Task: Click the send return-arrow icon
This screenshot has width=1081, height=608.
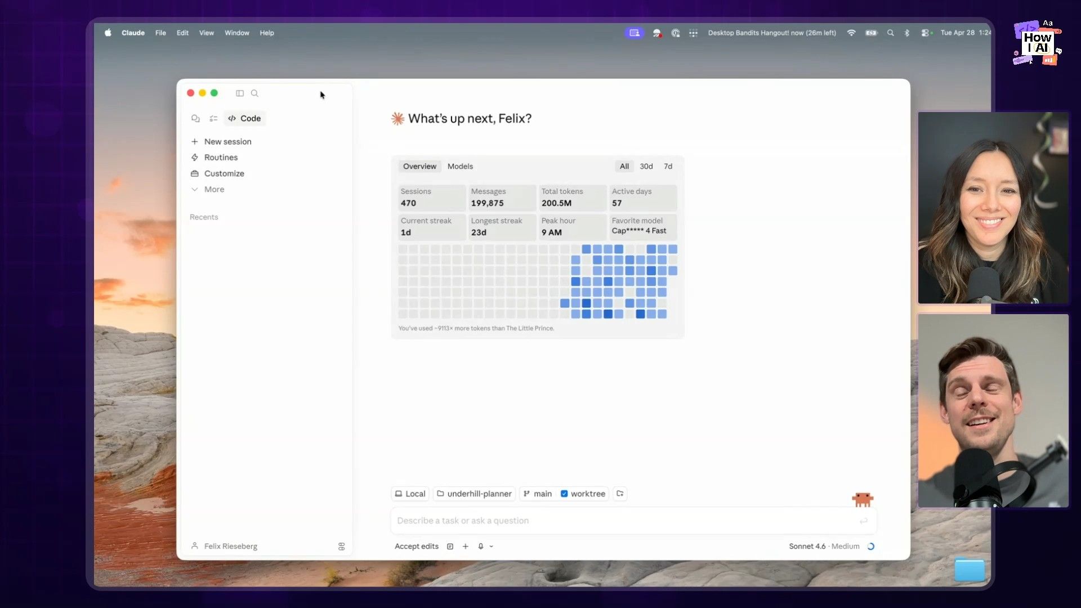Action: 863,521
